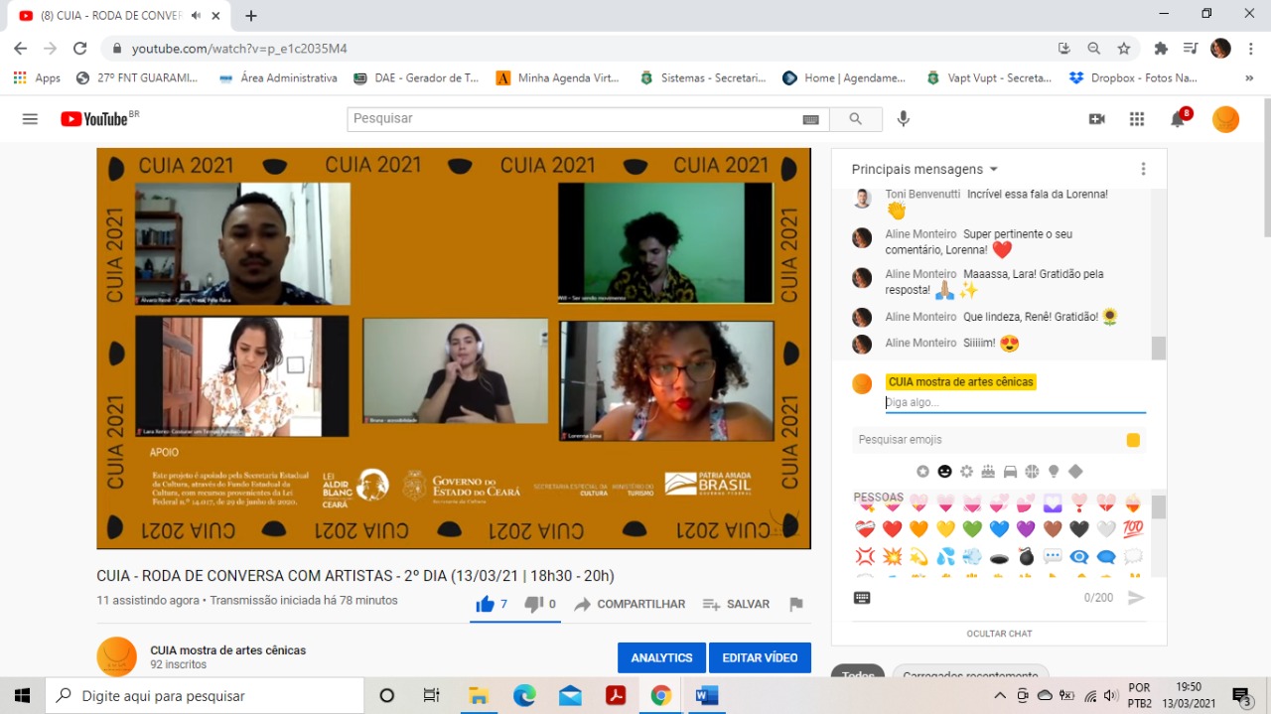Pick the orange heart emoji
This screenshot has width=1271, height=714.
click(x=918, y=529)
